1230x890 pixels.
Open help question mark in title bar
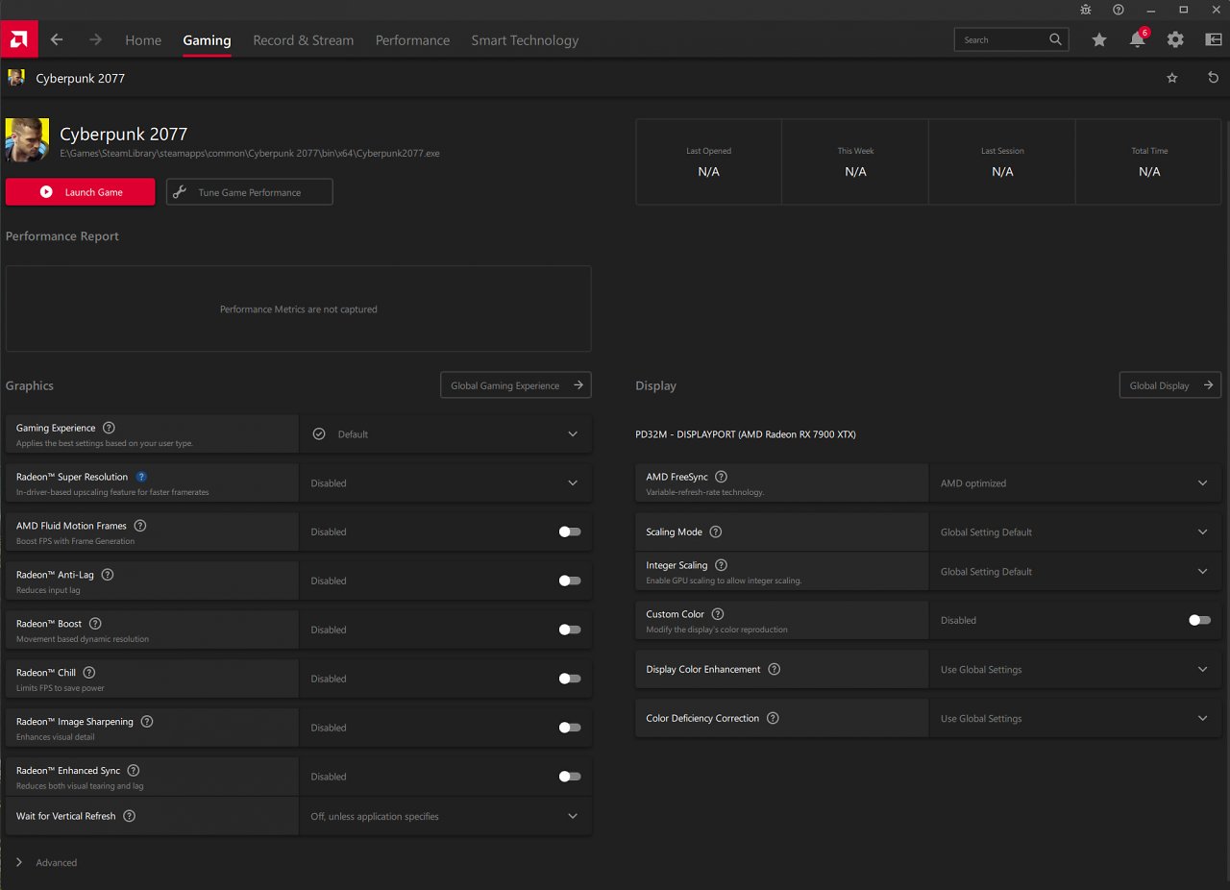(x=1119, y=10)
